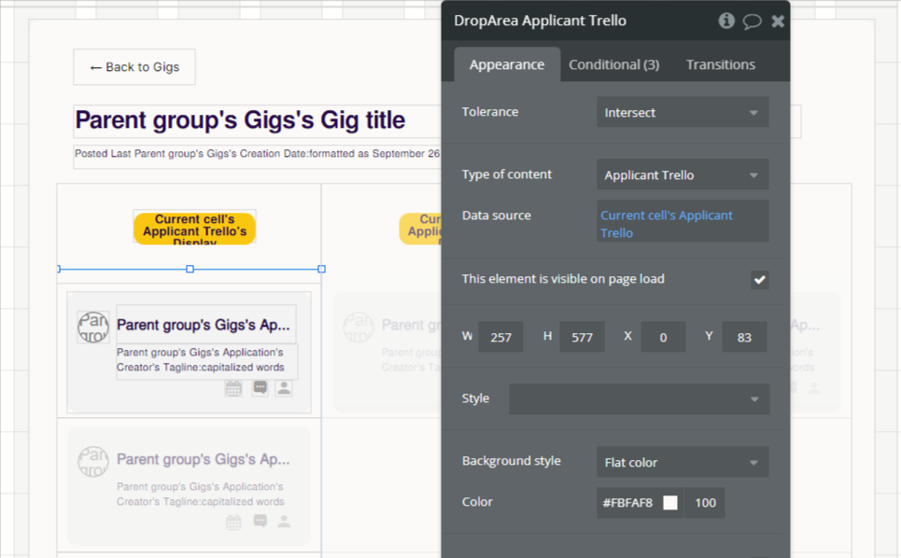Viewport: 901px width, 558px height.
Task: Select the first card's Parent group's Gigs's Ap... title
Action: tap(204, 325)
